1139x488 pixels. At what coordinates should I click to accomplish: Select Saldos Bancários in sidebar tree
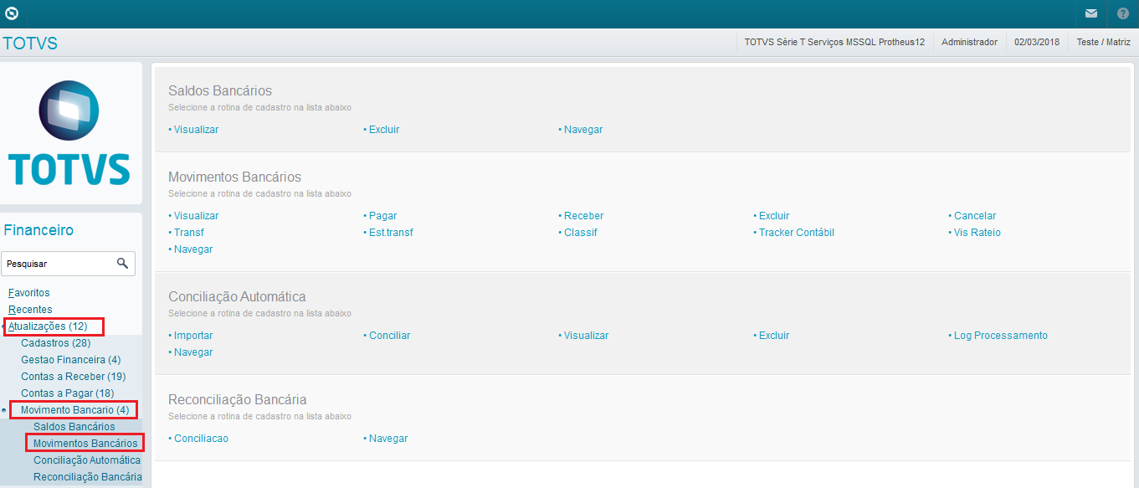tap(74, 427)
